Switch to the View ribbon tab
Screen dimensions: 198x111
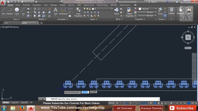46,5
